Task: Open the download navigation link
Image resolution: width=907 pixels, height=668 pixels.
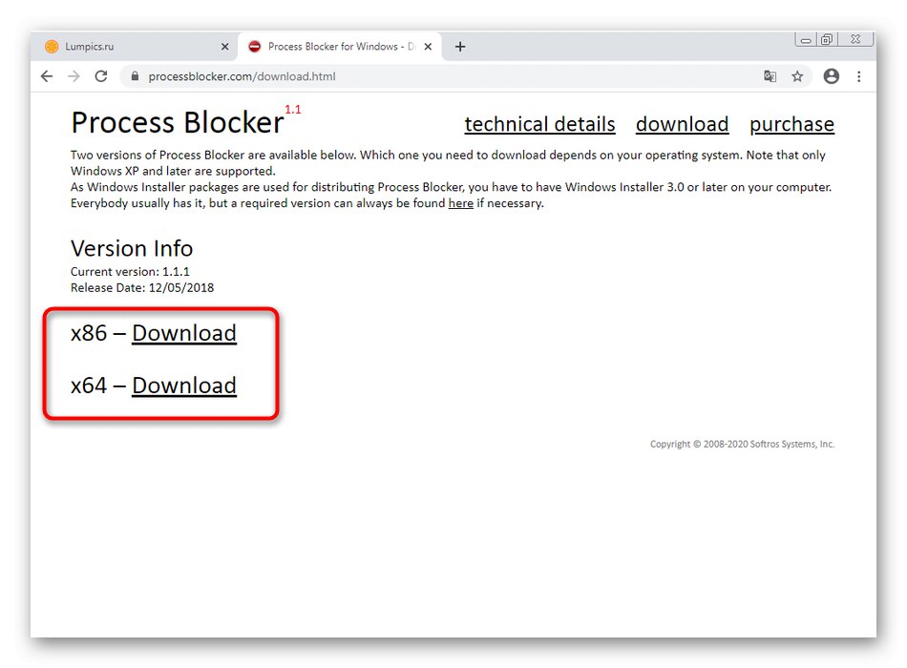Action: [682, 124]
